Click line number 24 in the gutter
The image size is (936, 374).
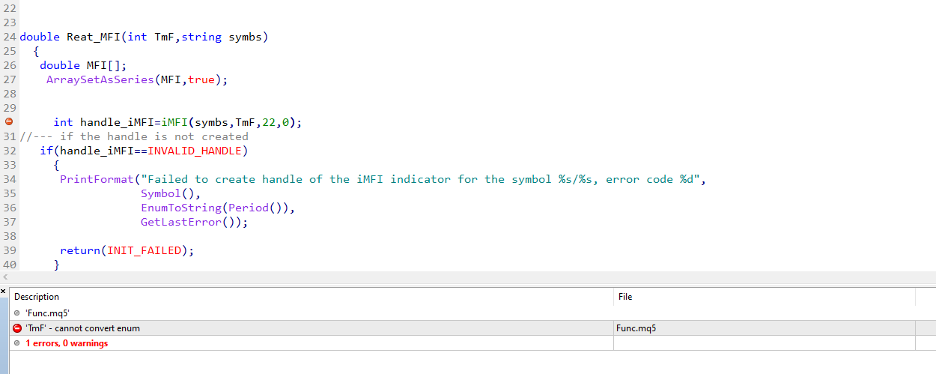click(x=9, y=37)
